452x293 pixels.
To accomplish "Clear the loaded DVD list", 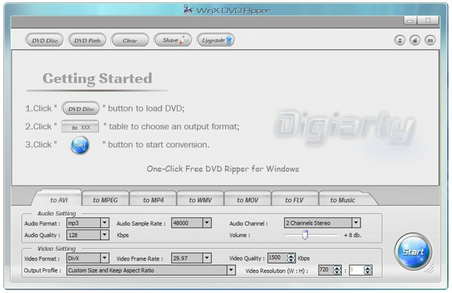I will point(130,41).
